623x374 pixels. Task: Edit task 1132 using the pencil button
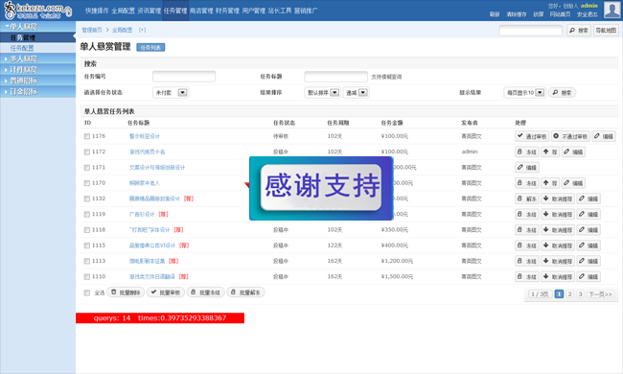(588, 199)
